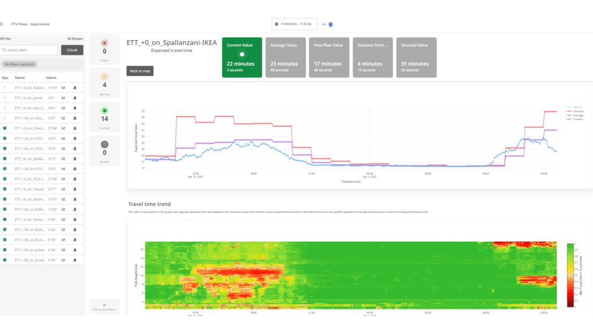The width and height of the screenshot is (593, 333).
Task: Click the Warning alerts counter tile
Action: tap(105, 83)
